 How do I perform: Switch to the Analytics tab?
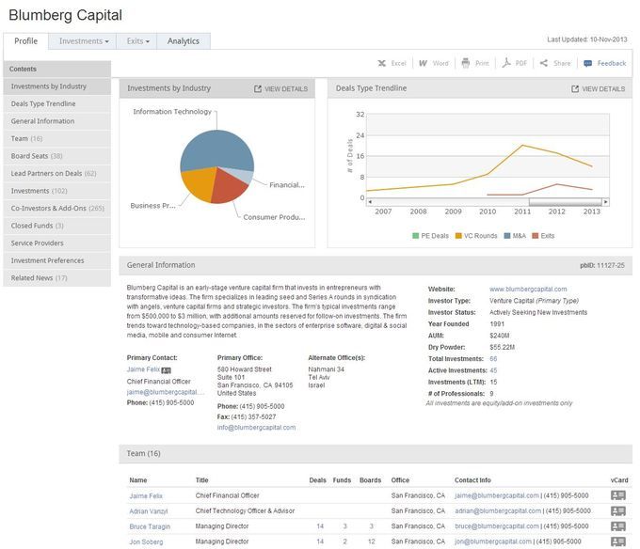click(x=184, y=41)
